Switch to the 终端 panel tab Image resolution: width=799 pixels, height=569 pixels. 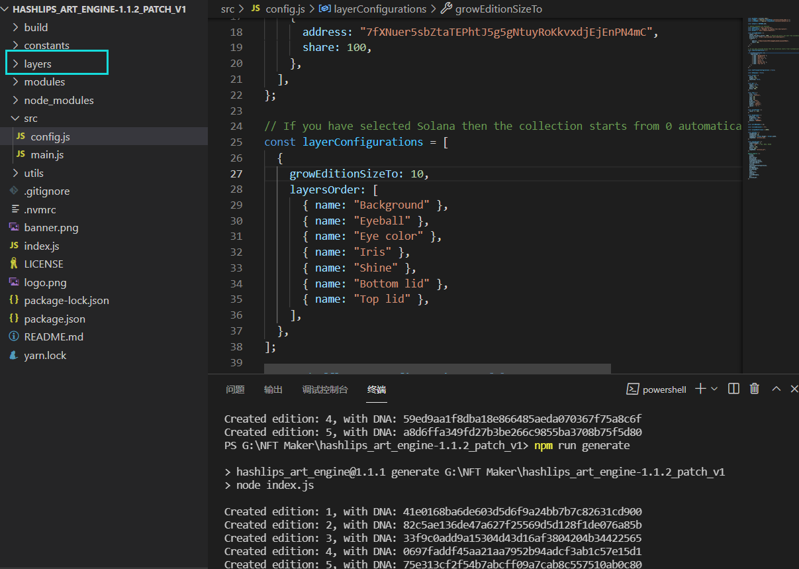(377, 389)
